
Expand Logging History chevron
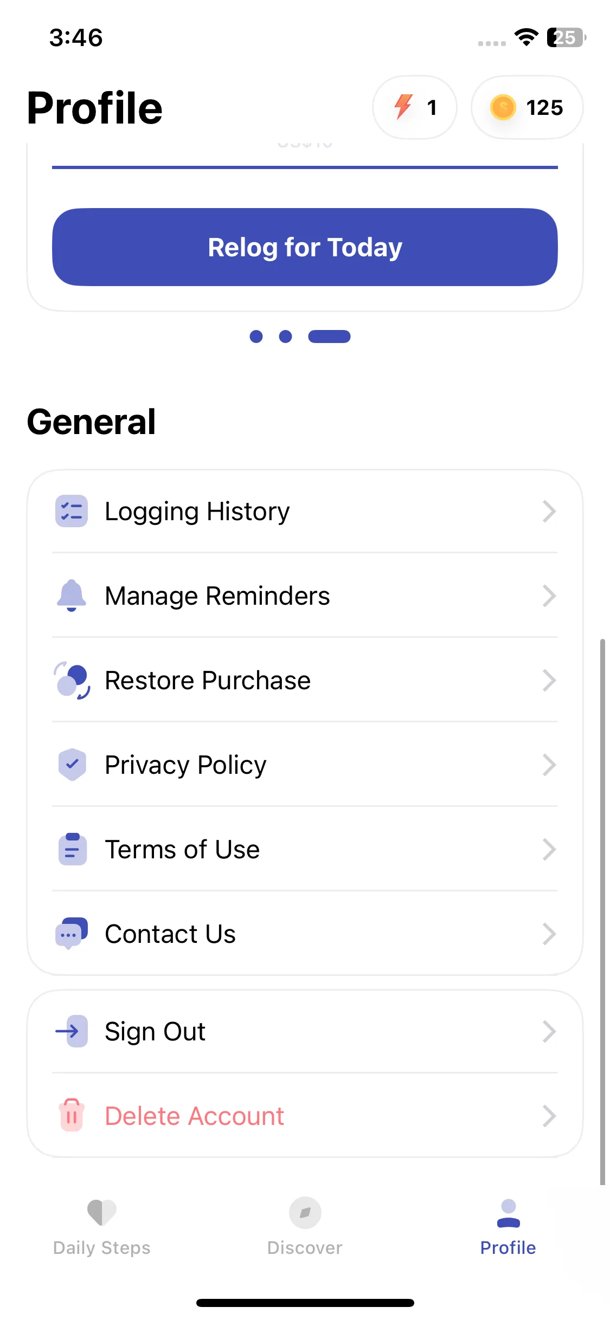pos(549,511)
